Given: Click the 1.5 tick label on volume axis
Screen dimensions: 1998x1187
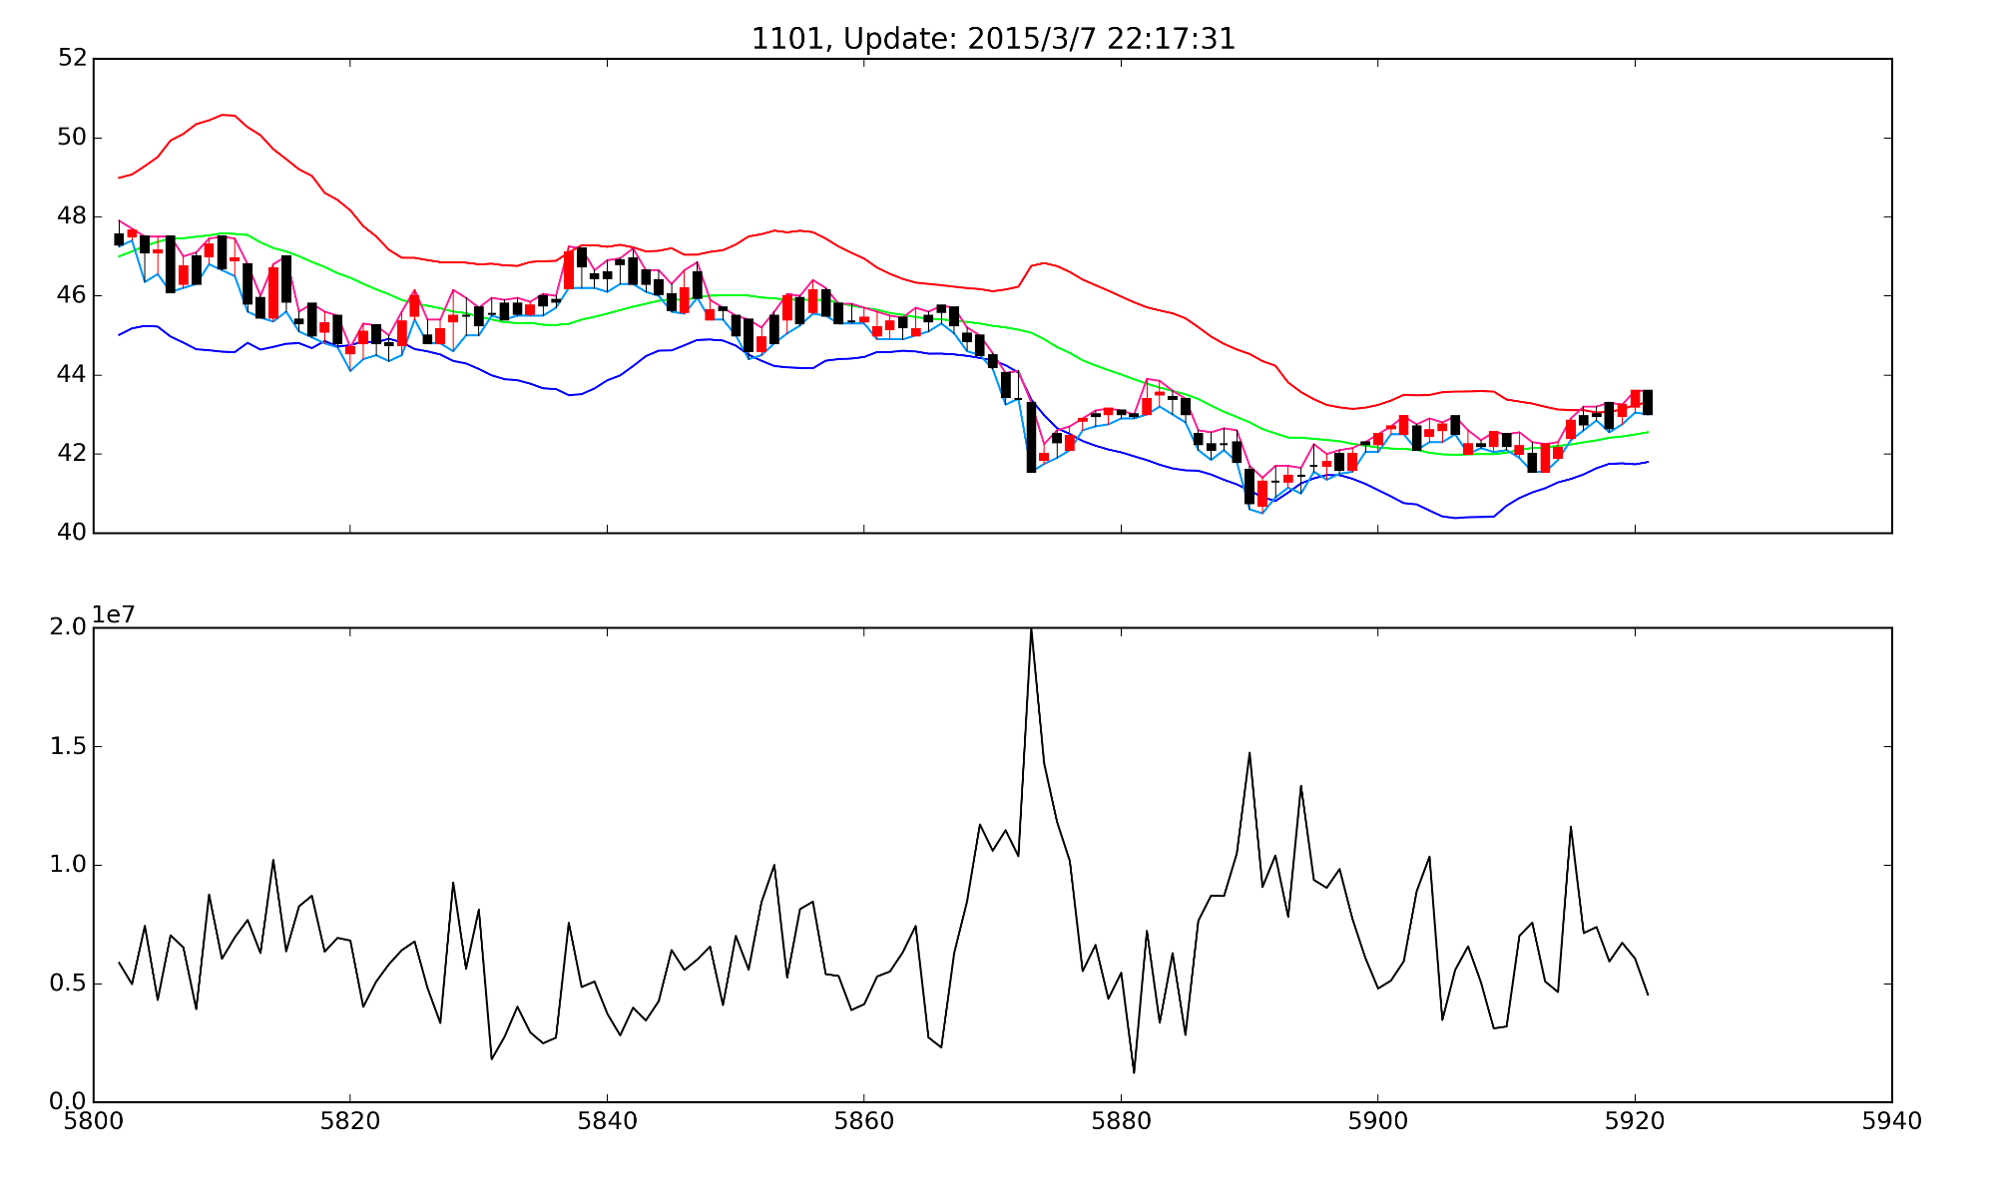Looking at the screenshot, I should coord(68,746).
